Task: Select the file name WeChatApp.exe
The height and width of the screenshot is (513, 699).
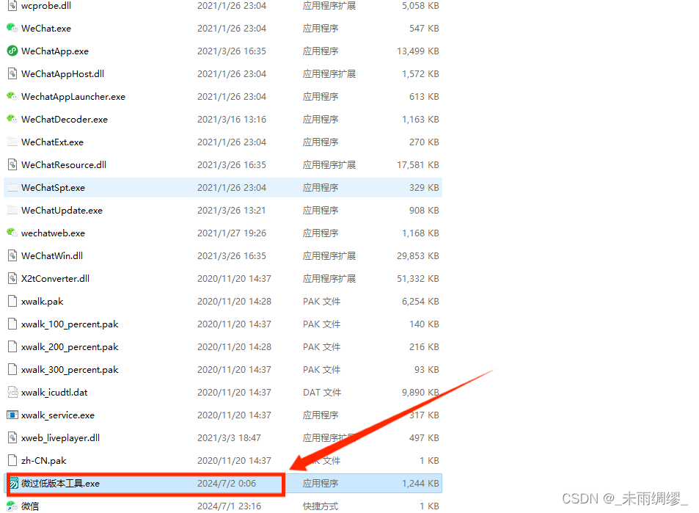Action: (x=55, y=51)
